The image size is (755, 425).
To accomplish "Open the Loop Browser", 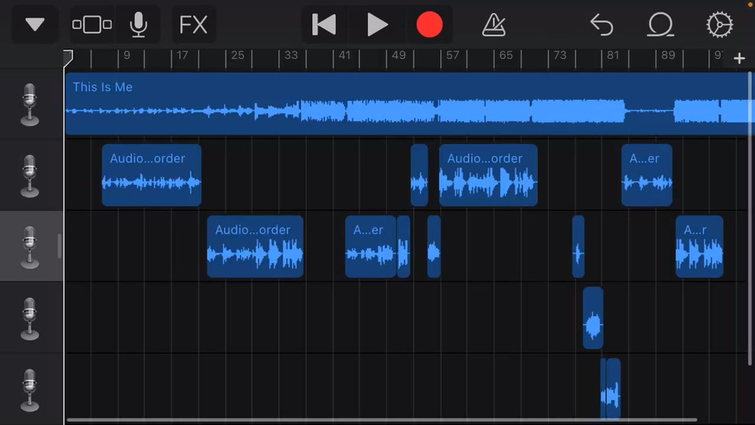I will 660,24.
